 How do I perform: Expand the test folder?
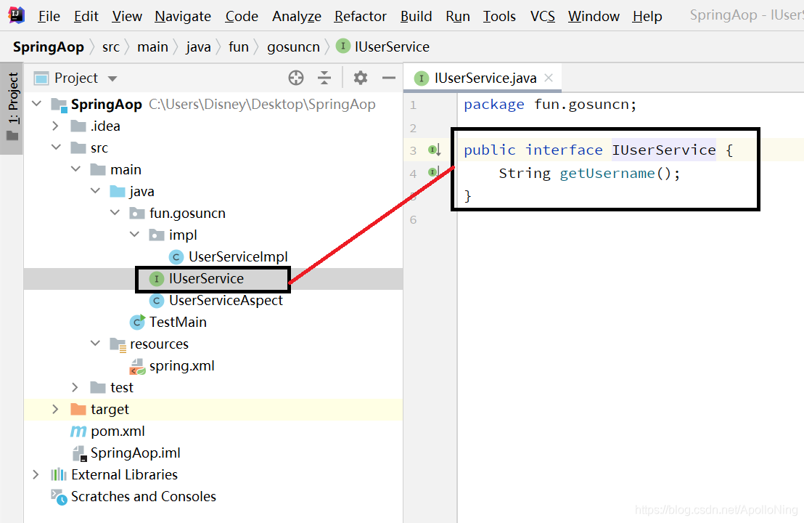coord(75,387)
